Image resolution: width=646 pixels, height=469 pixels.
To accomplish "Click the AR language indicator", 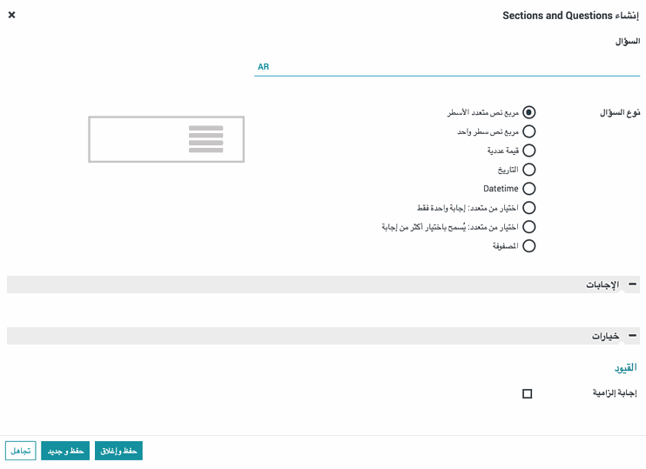I will tap(263, 67).
